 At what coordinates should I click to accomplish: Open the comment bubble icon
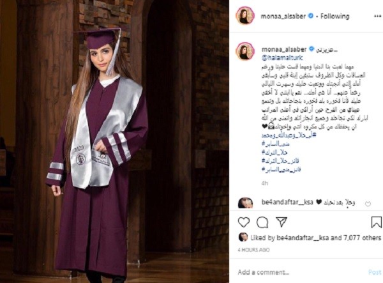coord(262,222)
